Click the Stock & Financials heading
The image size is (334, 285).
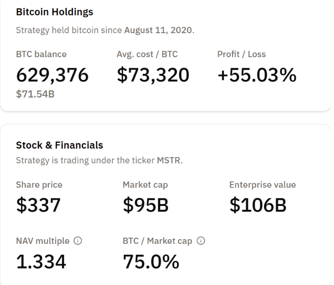tap(59, 145)
